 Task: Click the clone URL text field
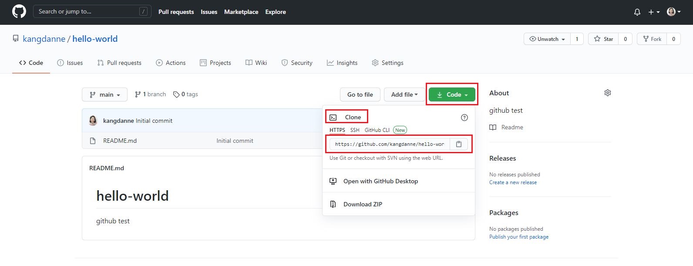390,144
